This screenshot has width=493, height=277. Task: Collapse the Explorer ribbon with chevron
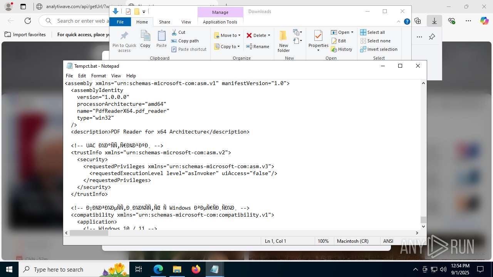tap(399, 22)
